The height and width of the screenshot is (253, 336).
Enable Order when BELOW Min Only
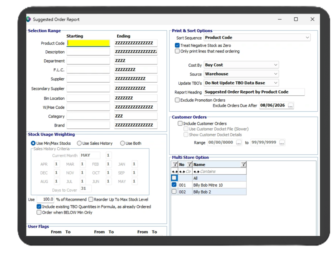[39, 212]
